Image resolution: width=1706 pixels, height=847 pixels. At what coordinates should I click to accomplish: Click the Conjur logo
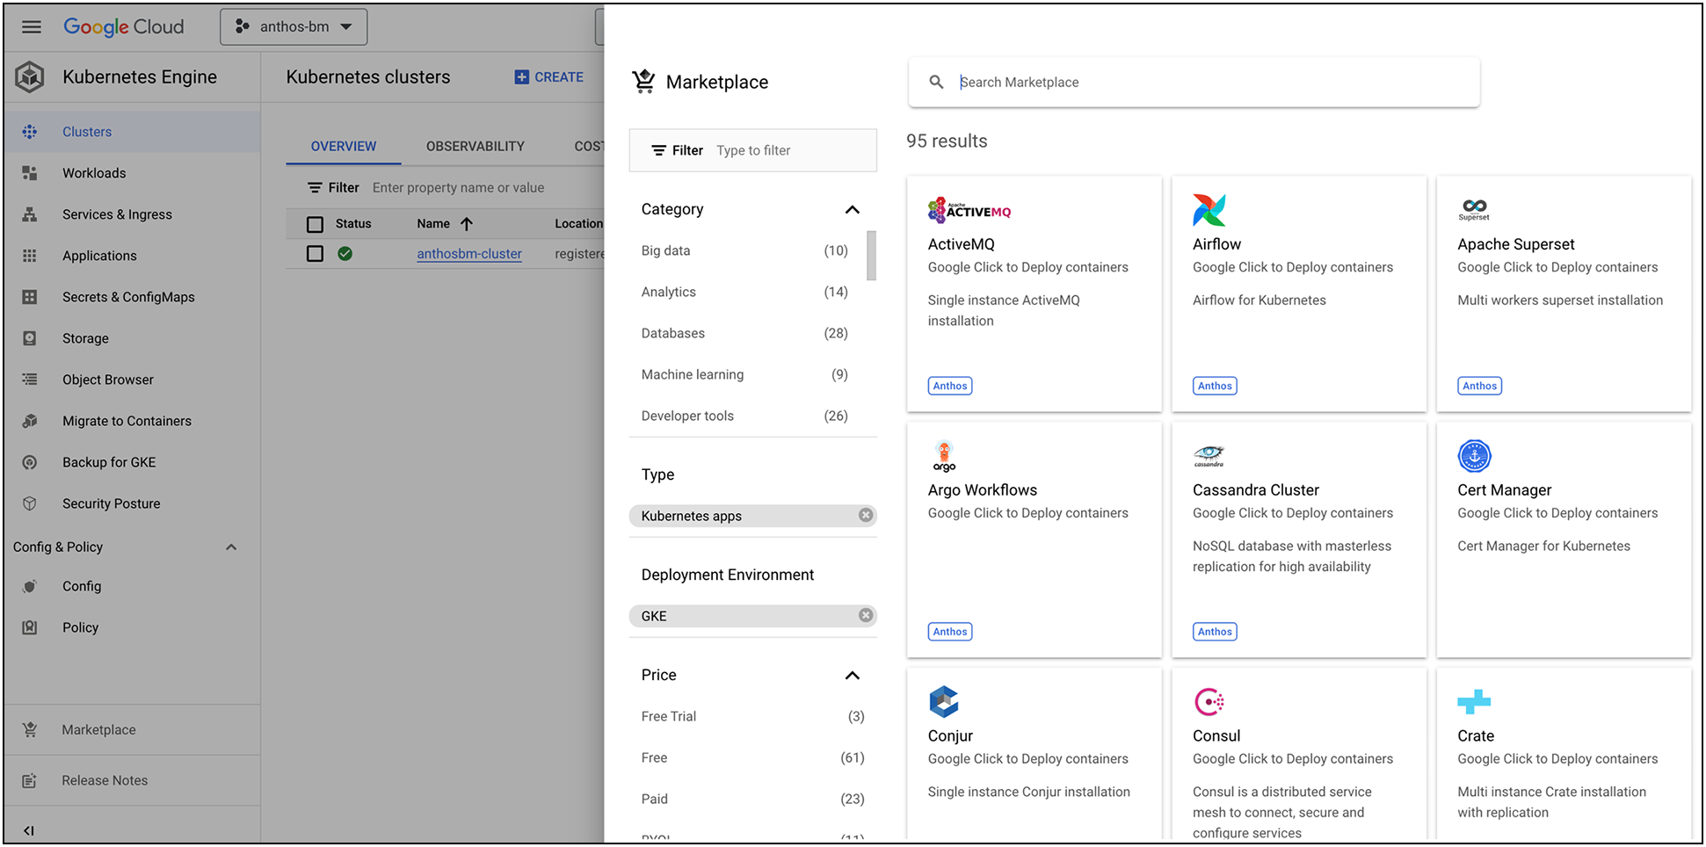tap(944, 702)
